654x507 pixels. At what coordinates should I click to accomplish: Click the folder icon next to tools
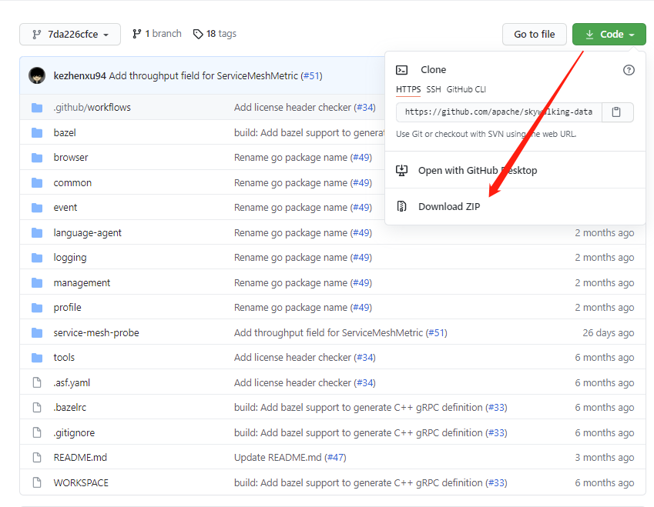(37, 358)
